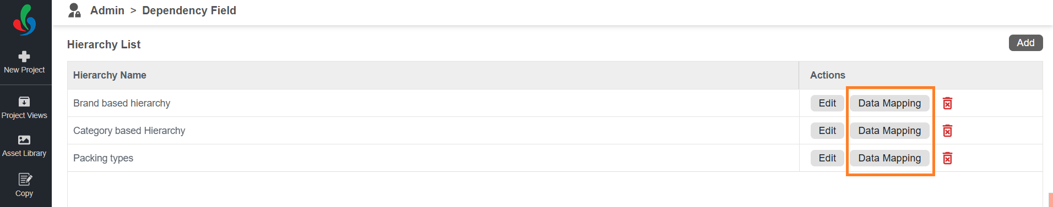Open Data Mapping for Packing types
The height and width of the screenshot is (207, 1053).
tap(889, 158)
